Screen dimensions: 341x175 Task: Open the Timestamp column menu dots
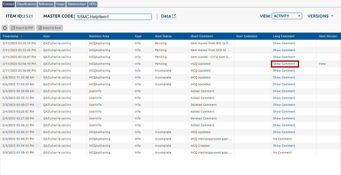37,36
